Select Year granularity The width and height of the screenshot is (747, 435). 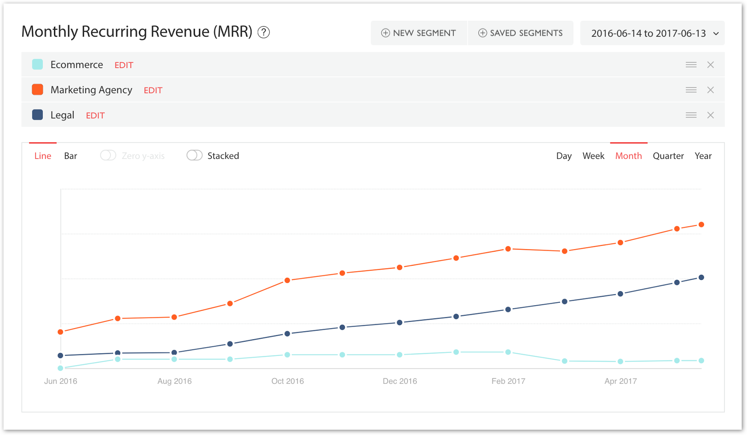click(x=703, y=155)
